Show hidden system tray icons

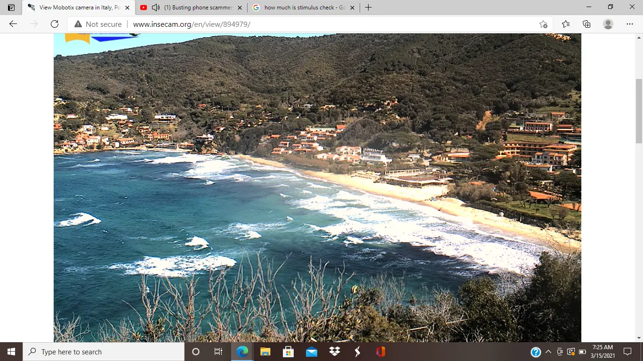(x=548, y=352)
